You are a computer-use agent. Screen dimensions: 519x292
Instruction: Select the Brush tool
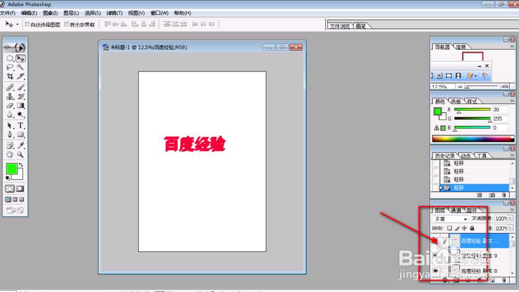(x=21, y=87)
